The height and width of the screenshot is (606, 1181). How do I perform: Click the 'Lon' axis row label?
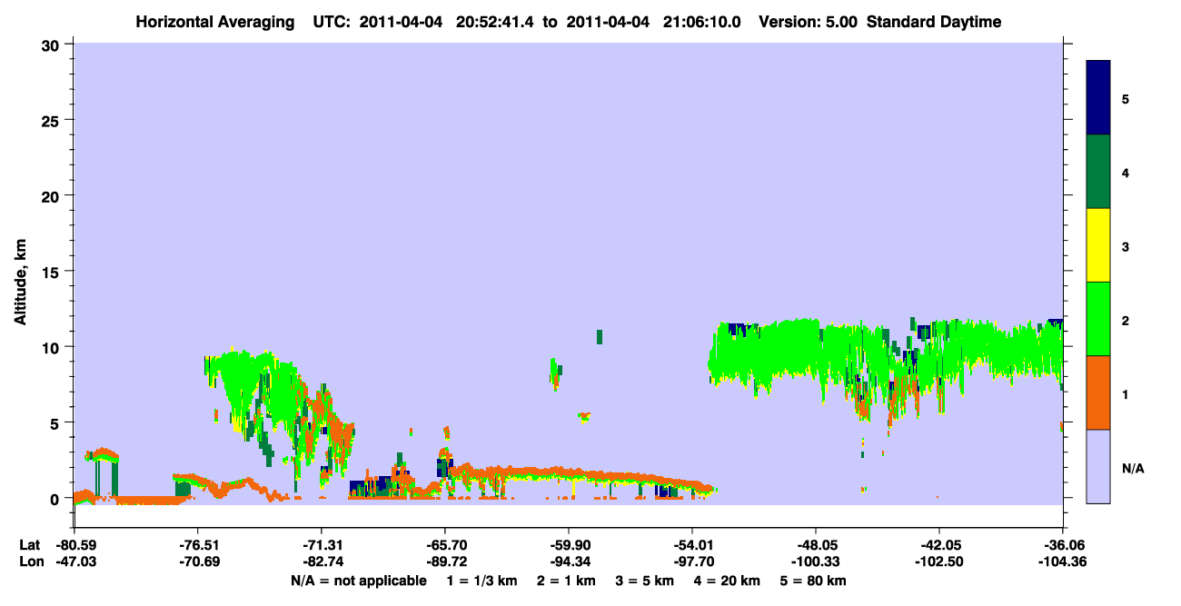tap(30, 561)
